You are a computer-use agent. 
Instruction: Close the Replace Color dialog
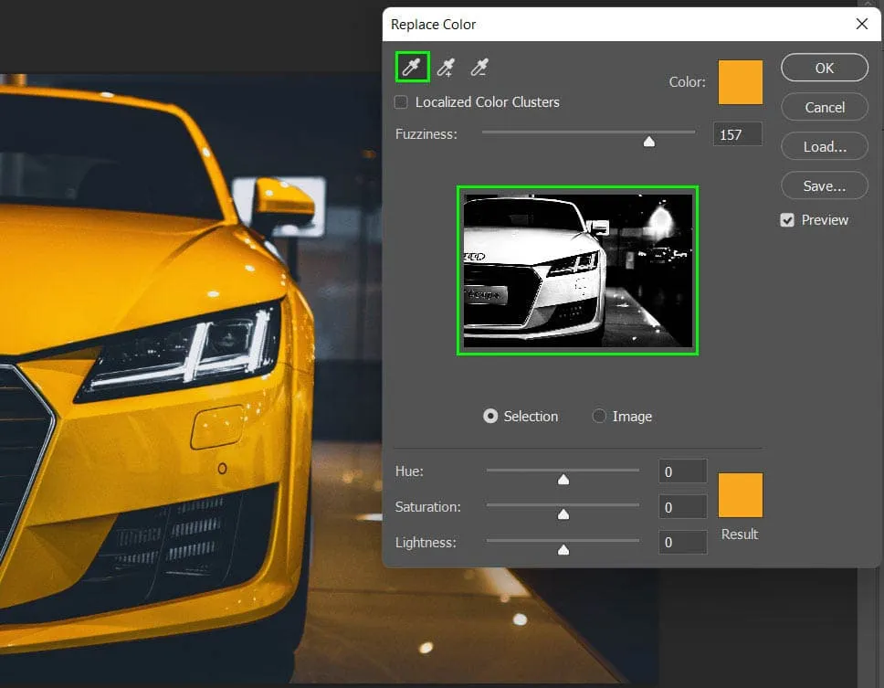click(861, 25)
